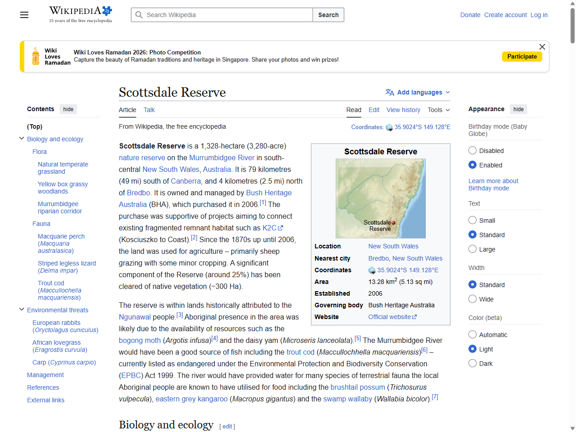Select Enabled for Birthday mode

point(472,165)
